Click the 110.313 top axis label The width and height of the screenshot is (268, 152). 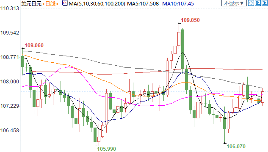click(x=10, y=8)
